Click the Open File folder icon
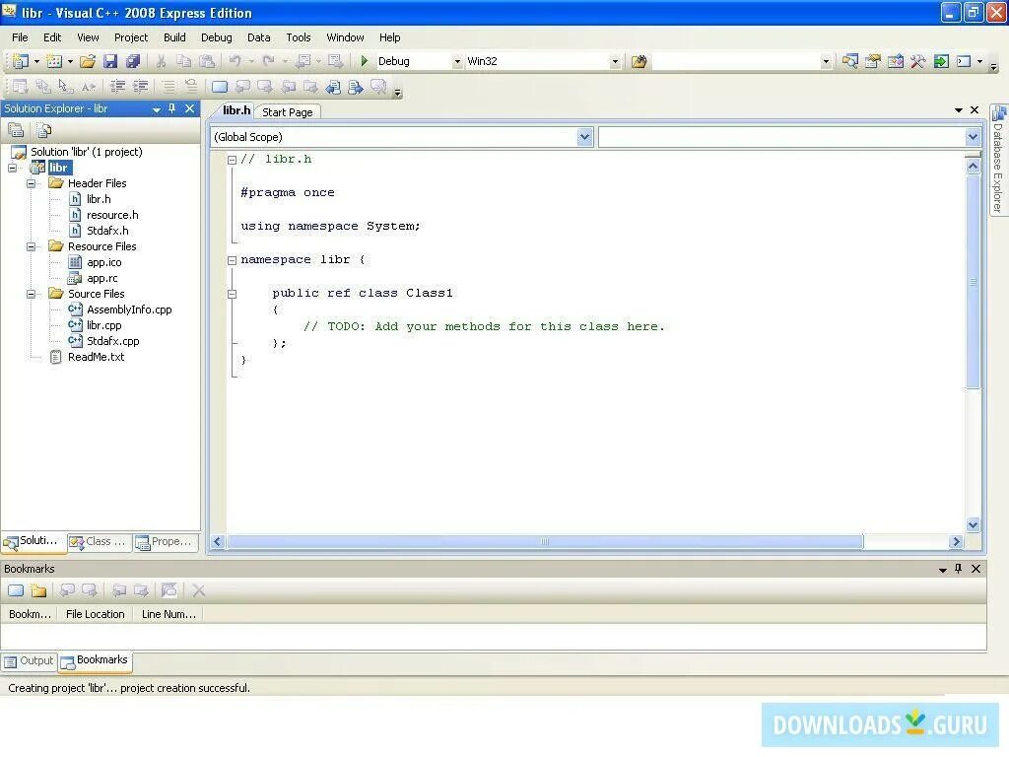Viewport: 1009px width, 757px height. click(x=88, y=61)
